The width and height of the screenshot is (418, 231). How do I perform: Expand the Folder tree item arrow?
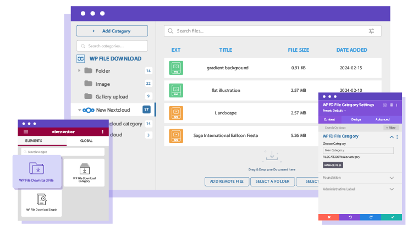[80, 70]
